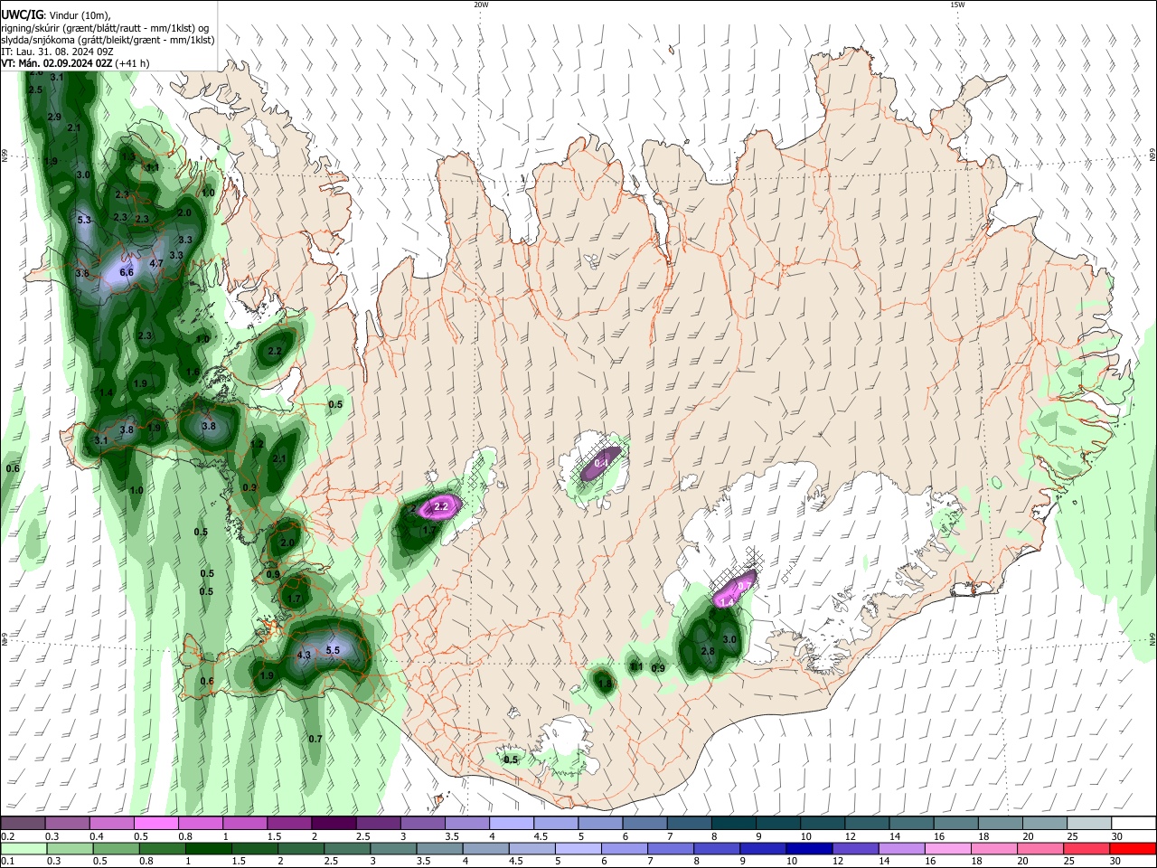Pick the lightest green swatch after 0.1, lower legend
This screenshot has width=1157, height=868.
23,849
